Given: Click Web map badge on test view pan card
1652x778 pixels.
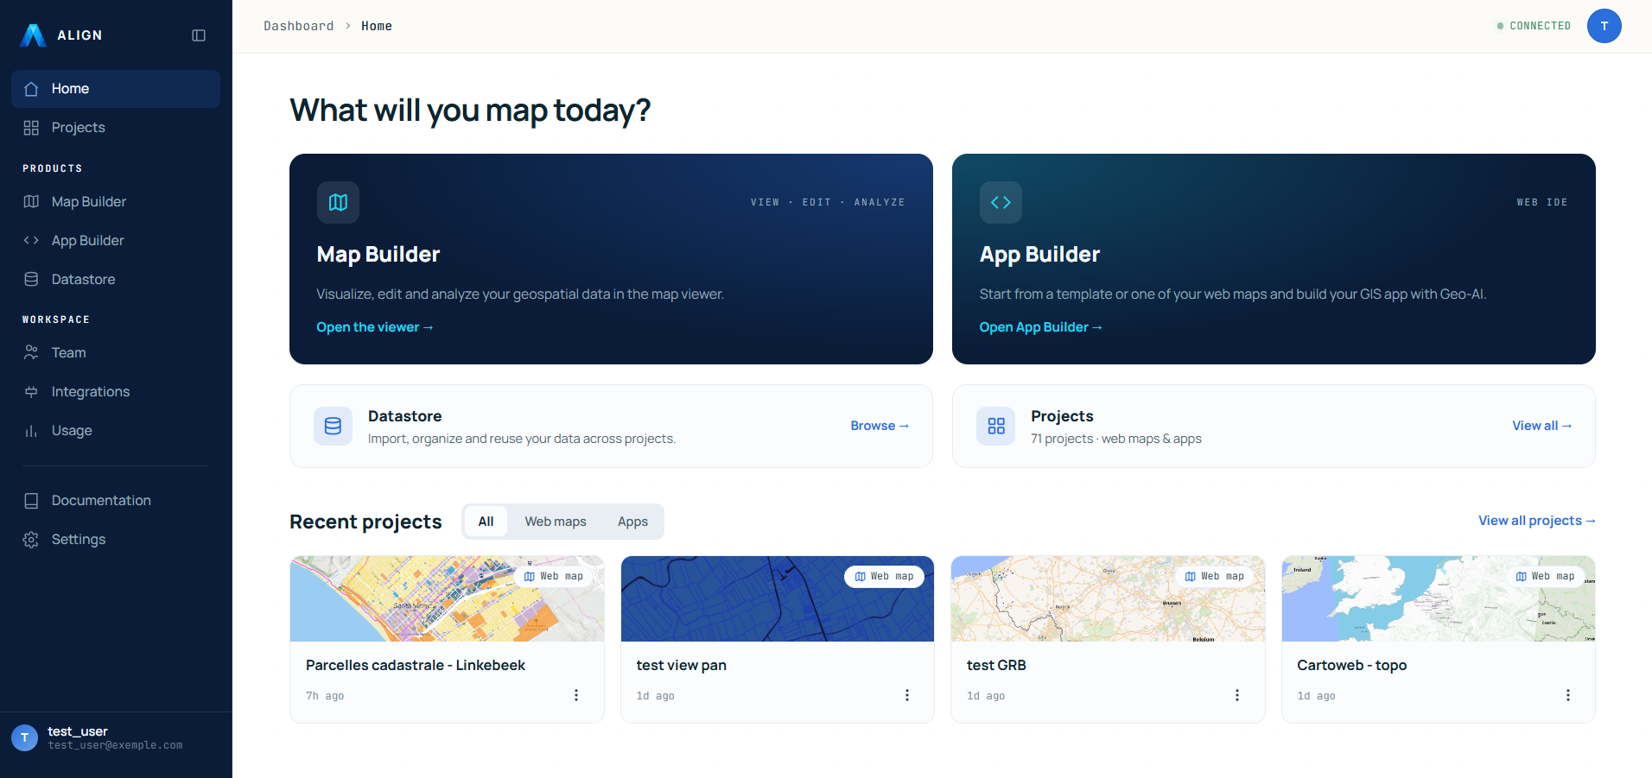Looking at the screenshot, I should point(884,576).
